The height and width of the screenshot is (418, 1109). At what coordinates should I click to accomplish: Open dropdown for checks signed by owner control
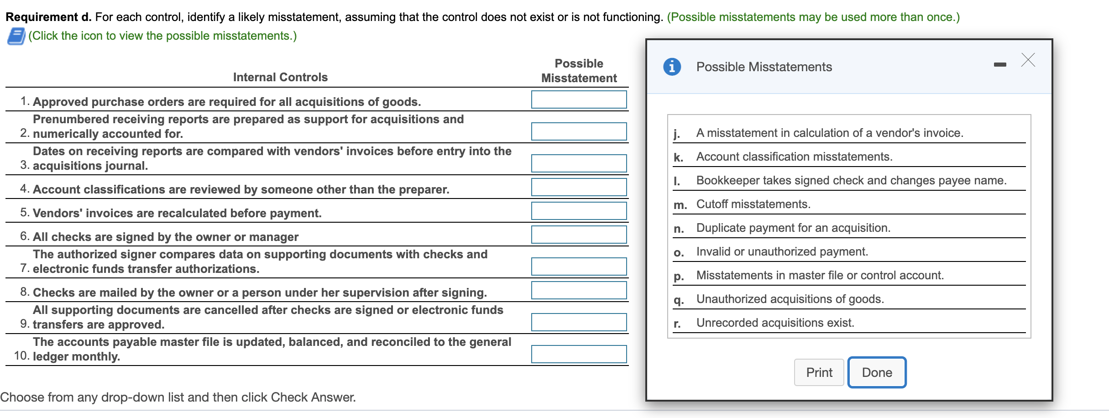[x=578, y=235]
